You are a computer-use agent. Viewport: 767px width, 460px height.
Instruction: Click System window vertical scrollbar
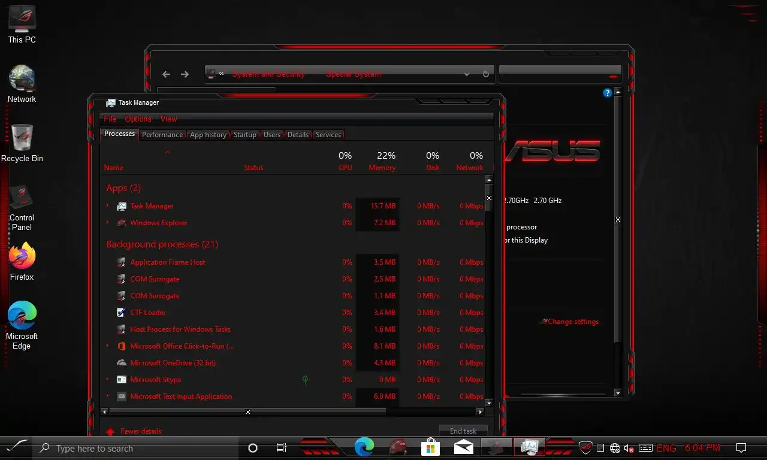click(618, 219)
